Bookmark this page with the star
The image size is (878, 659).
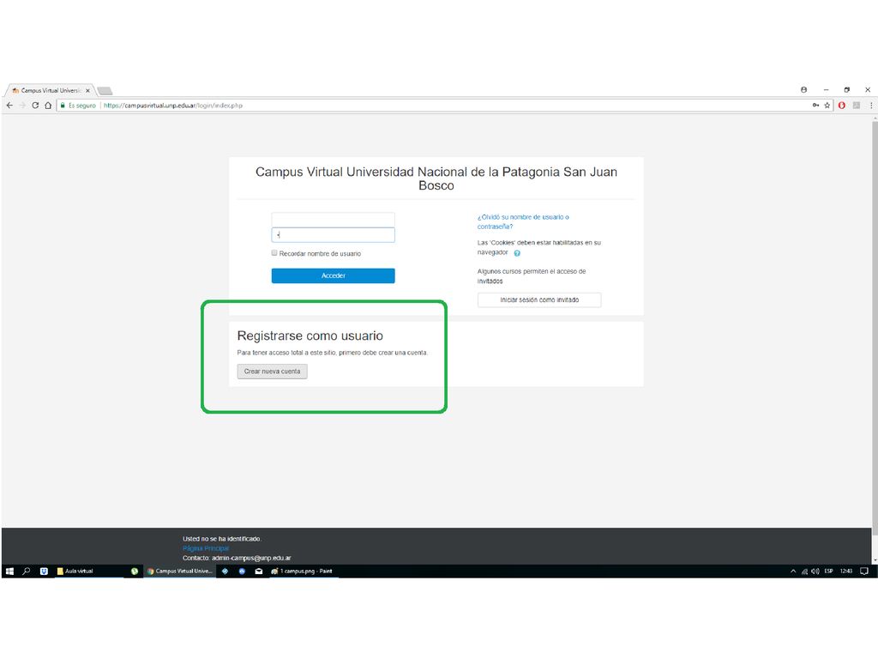click(827, 106)
